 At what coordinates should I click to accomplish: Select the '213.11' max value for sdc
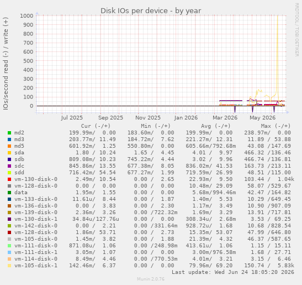click(280, 166)
